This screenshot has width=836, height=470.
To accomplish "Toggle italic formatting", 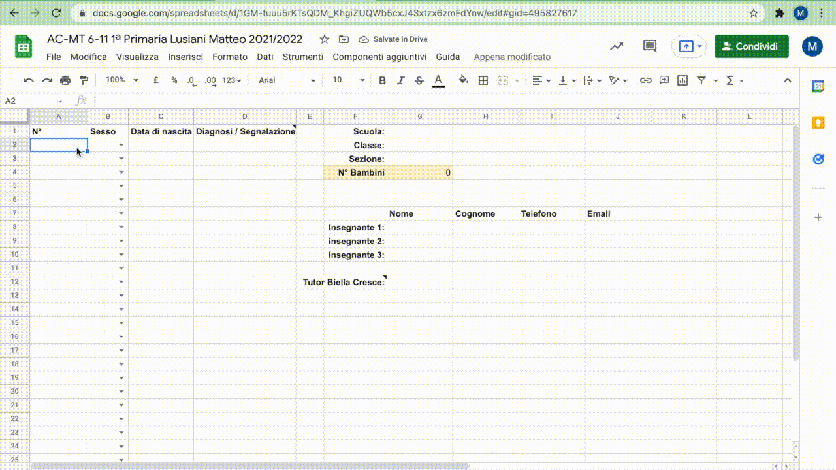I will (x=401, y=80).
